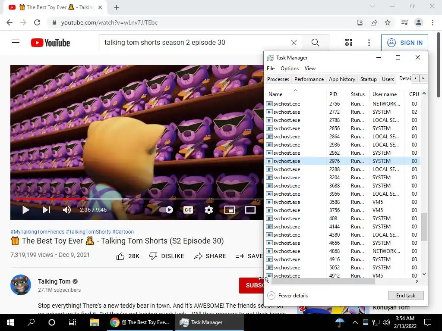Seek along the red video progress bar
Image resolution: width=442 pixels, height=331 pixels.
(51, 199)
